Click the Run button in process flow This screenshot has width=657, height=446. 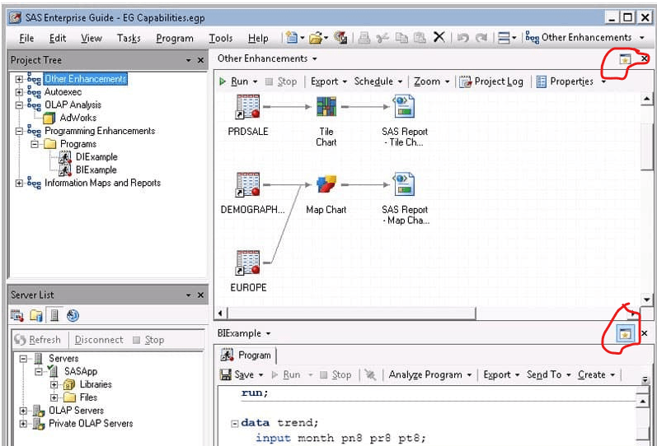pos(238,81)
